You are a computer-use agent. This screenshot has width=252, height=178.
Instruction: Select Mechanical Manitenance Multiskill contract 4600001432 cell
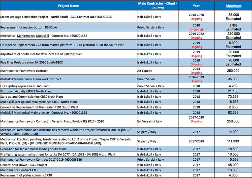[69, 36]
